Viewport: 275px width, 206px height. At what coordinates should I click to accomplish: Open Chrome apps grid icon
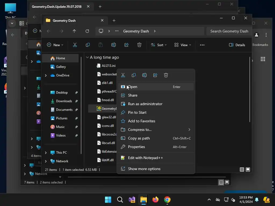tap(263, 59)
